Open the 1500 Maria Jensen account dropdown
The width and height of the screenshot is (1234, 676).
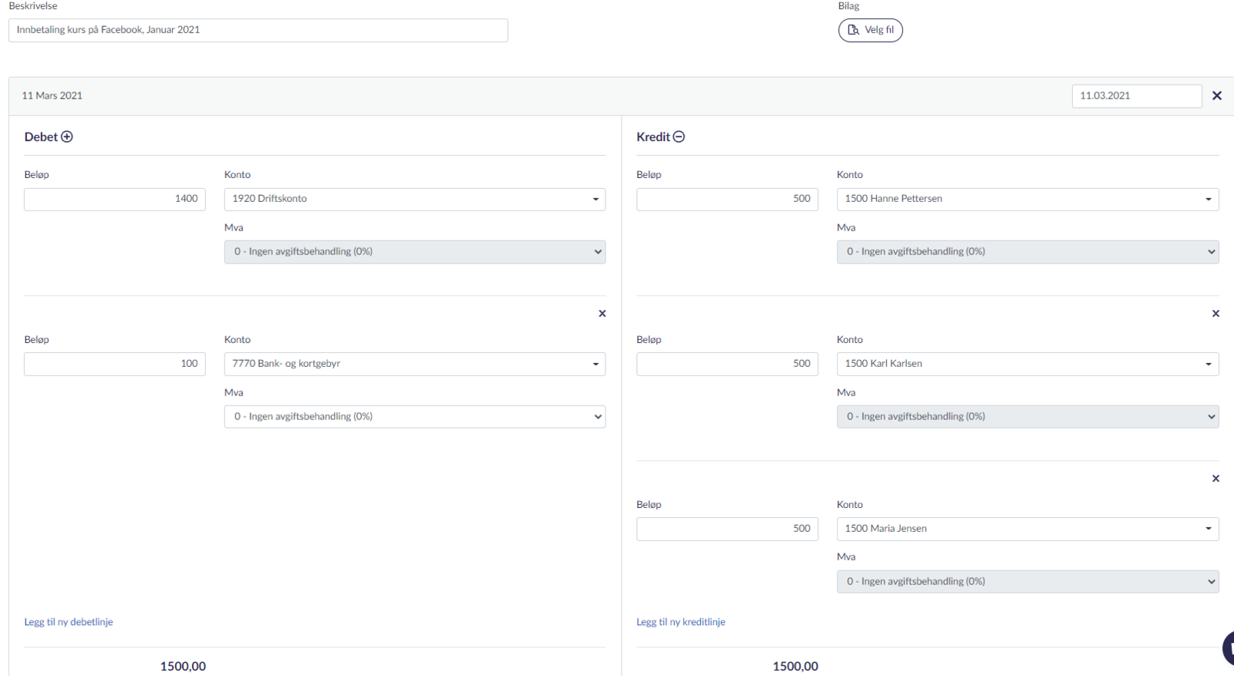click(x=1027, y=529)
